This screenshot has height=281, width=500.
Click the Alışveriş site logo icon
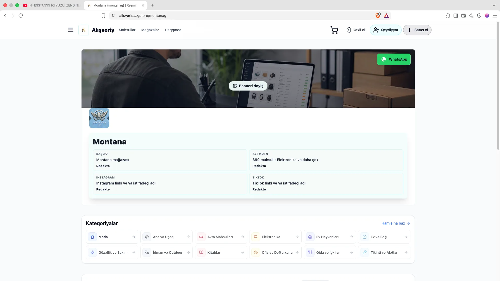pos(84,30)
